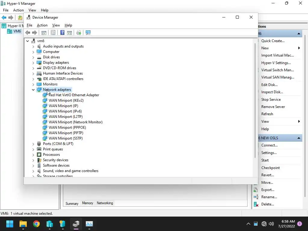Click Rename... action
The height and width of the screenshot is (231, 308).
click(x=269, y=197)
